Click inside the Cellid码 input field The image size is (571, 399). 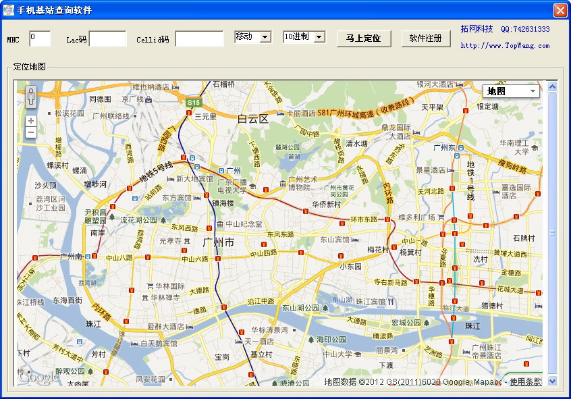tap(201, 38)
